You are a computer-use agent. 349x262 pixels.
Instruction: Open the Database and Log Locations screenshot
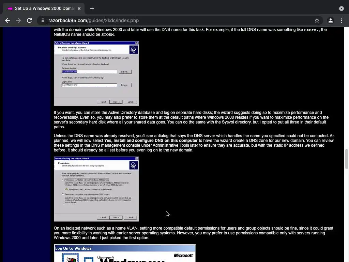(x=96, y=73)
